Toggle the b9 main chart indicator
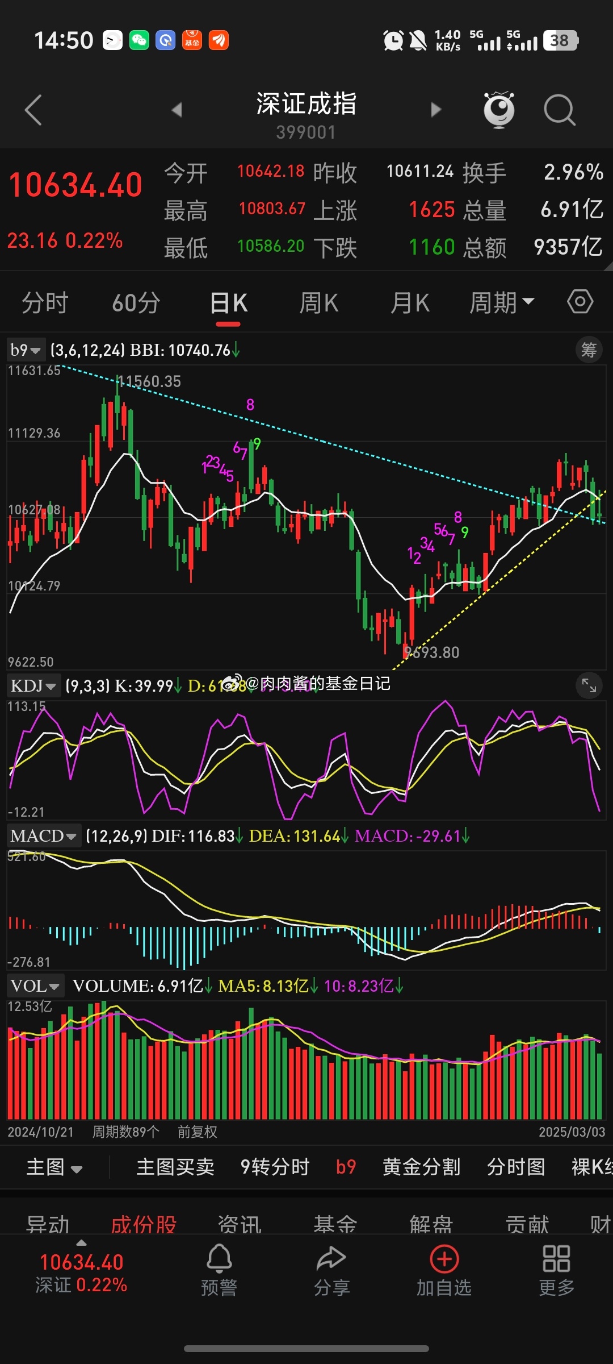 pos(346,1167)
